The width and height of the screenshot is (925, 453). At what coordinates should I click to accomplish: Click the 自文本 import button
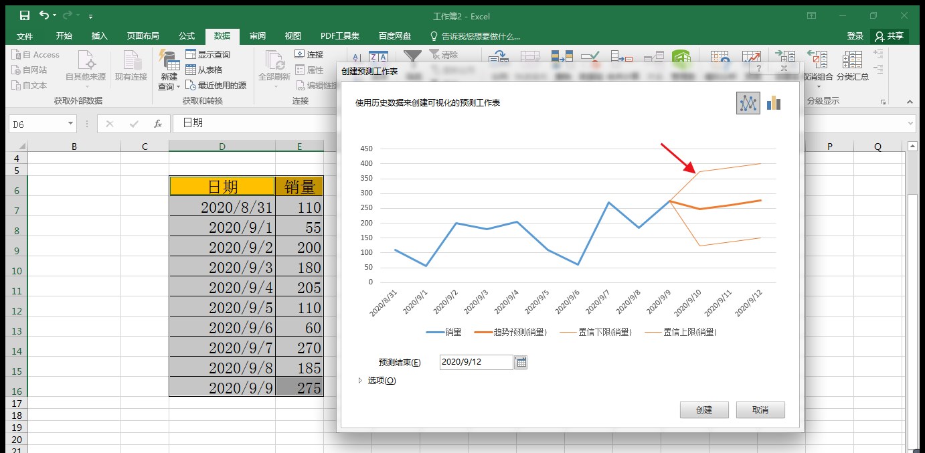pyautogui.click(x=29, y=85)
